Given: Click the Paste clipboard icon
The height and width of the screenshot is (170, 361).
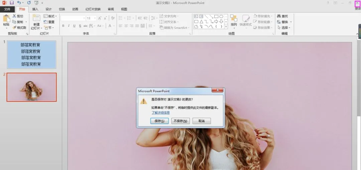Looking at the screenshot, I should coord(6,18).
